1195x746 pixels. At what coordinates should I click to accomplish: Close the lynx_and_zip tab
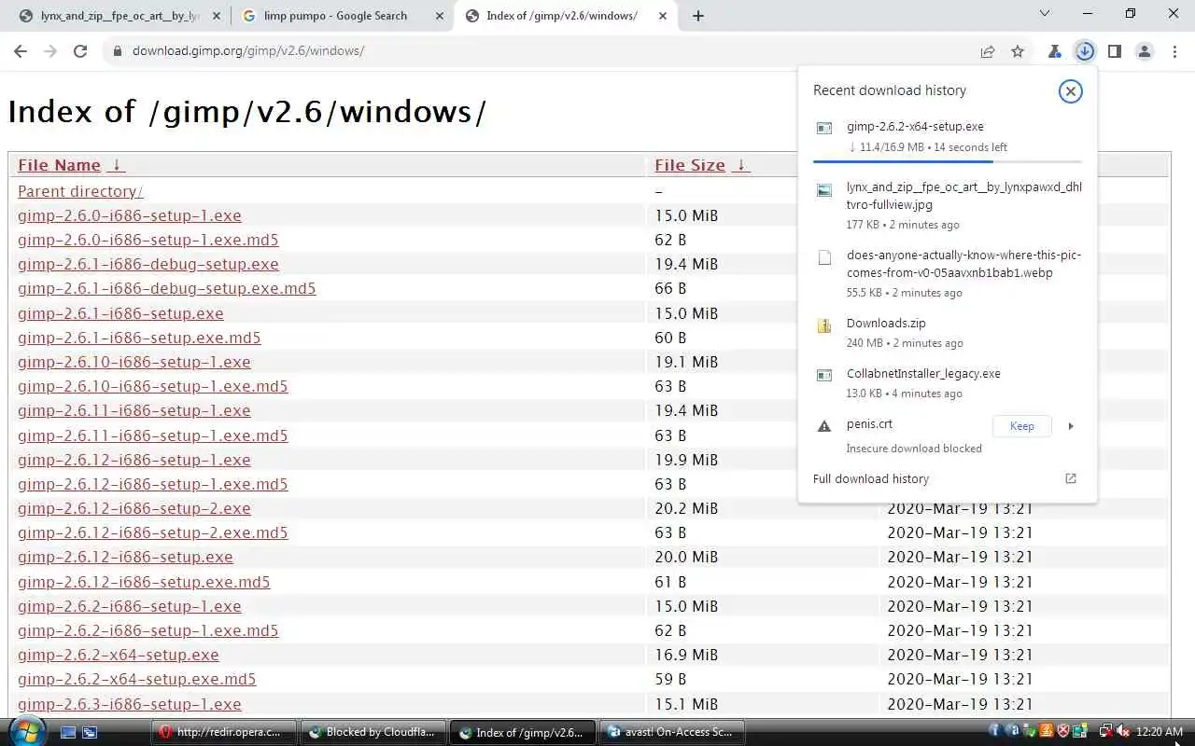click(x=216, y=16)
